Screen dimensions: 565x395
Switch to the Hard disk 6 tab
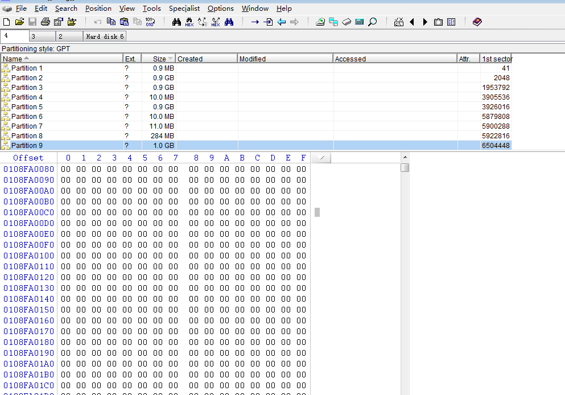(x=105, y=36)
